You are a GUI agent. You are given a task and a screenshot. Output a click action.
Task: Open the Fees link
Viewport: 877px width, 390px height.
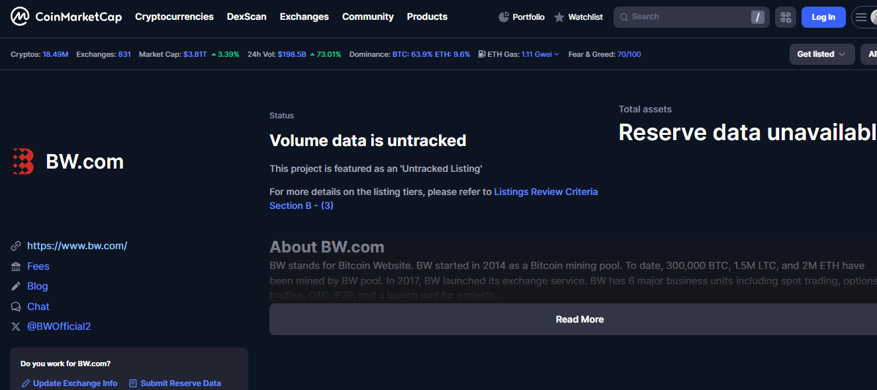click(38, 266)
